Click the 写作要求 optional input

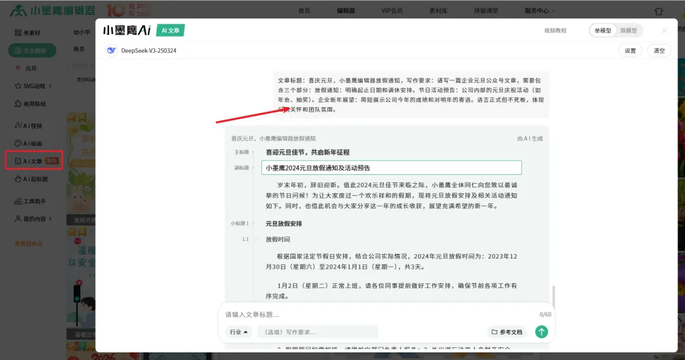coord(318,332)
